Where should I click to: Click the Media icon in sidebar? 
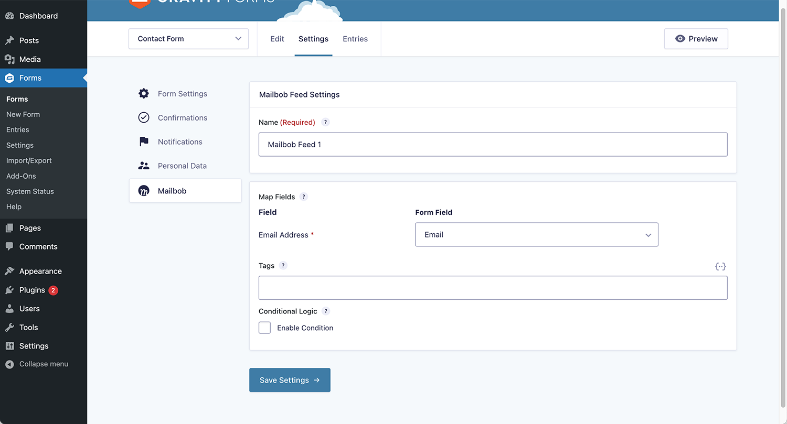9,59
